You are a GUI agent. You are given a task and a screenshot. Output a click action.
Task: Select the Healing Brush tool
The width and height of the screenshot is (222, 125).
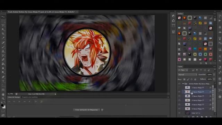click(x=3, y=42)
